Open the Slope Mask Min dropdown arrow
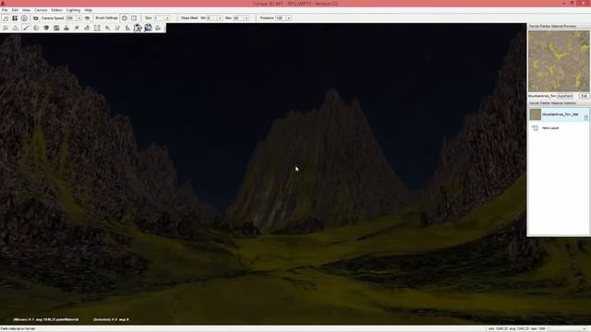Screen dimensions: 591x332 (220, 18)
